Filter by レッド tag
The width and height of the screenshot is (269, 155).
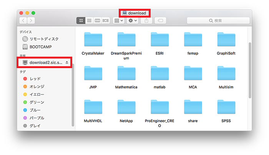pyautogui.click(x=32, y=79)
